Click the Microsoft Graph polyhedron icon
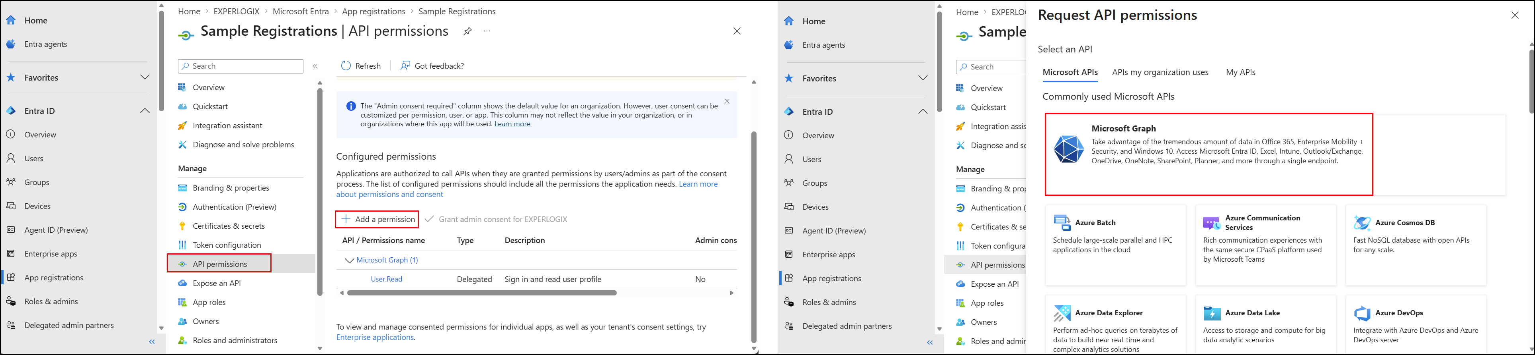Screen dimensions: 1535x355 pyautogui.click(x=1068, y=149)
